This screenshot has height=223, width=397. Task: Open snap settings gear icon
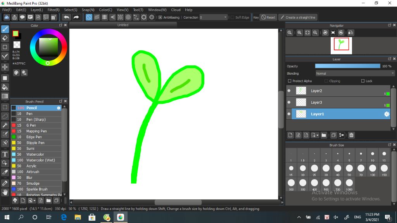pos(152,17)
